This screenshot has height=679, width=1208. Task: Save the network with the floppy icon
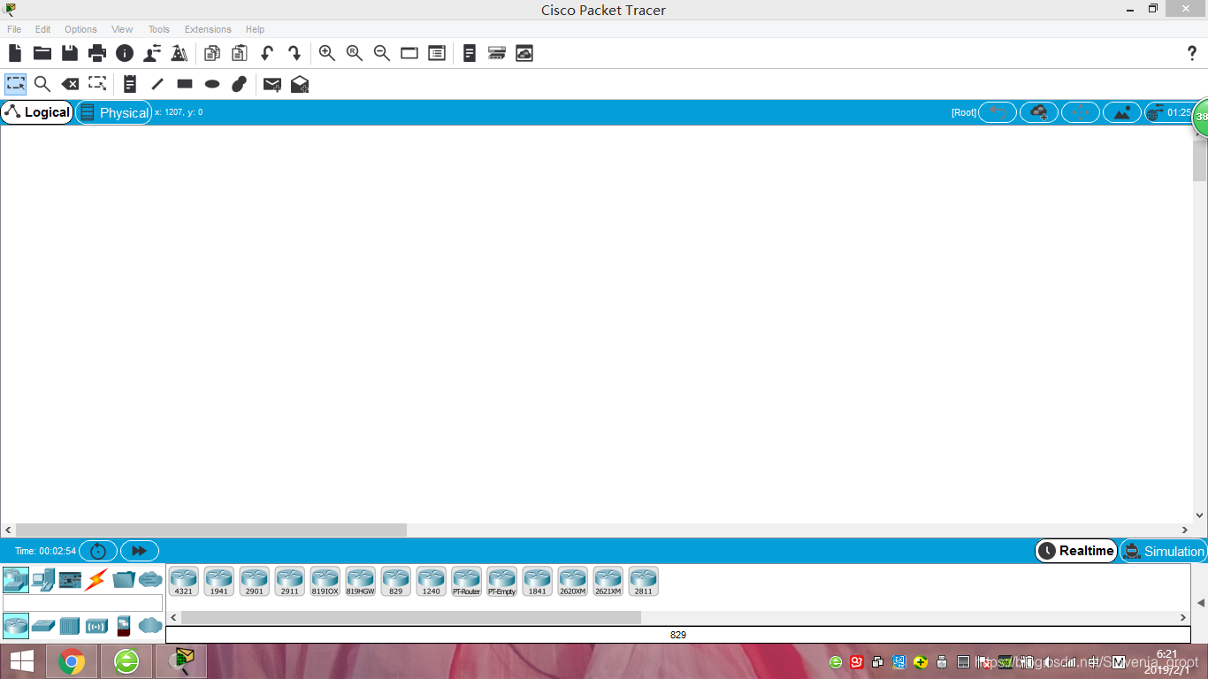click(x=70, y=53)
